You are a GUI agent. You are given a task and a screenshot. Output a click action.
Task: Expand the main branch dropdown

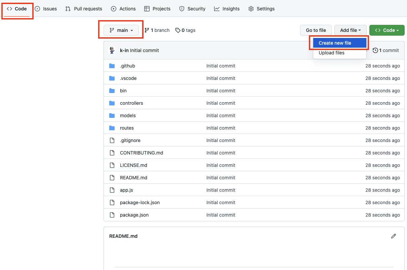[x=121, y=30]
